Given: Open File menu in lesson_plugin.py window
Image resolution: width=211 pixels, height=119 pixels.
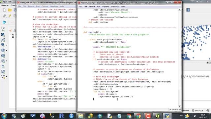Looking at the screenshot, I should [80, 7].
